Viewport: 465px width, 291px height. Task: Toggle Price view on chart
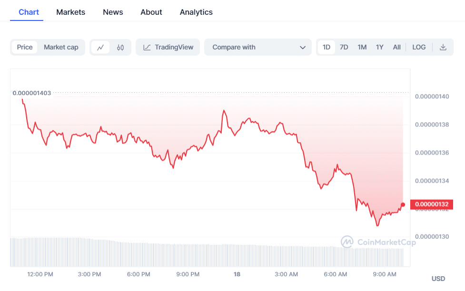coord(25,47)
